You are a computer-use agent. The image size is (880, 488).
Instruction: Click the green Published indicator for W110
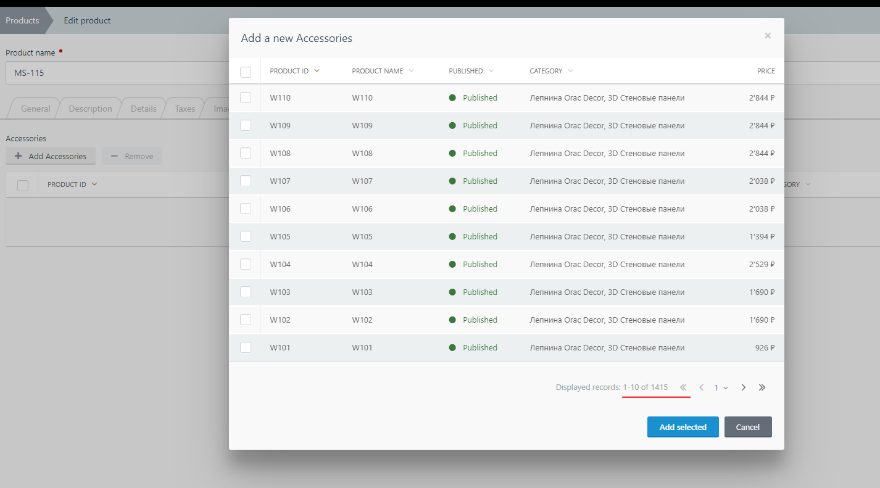click(x=454, y=97)
